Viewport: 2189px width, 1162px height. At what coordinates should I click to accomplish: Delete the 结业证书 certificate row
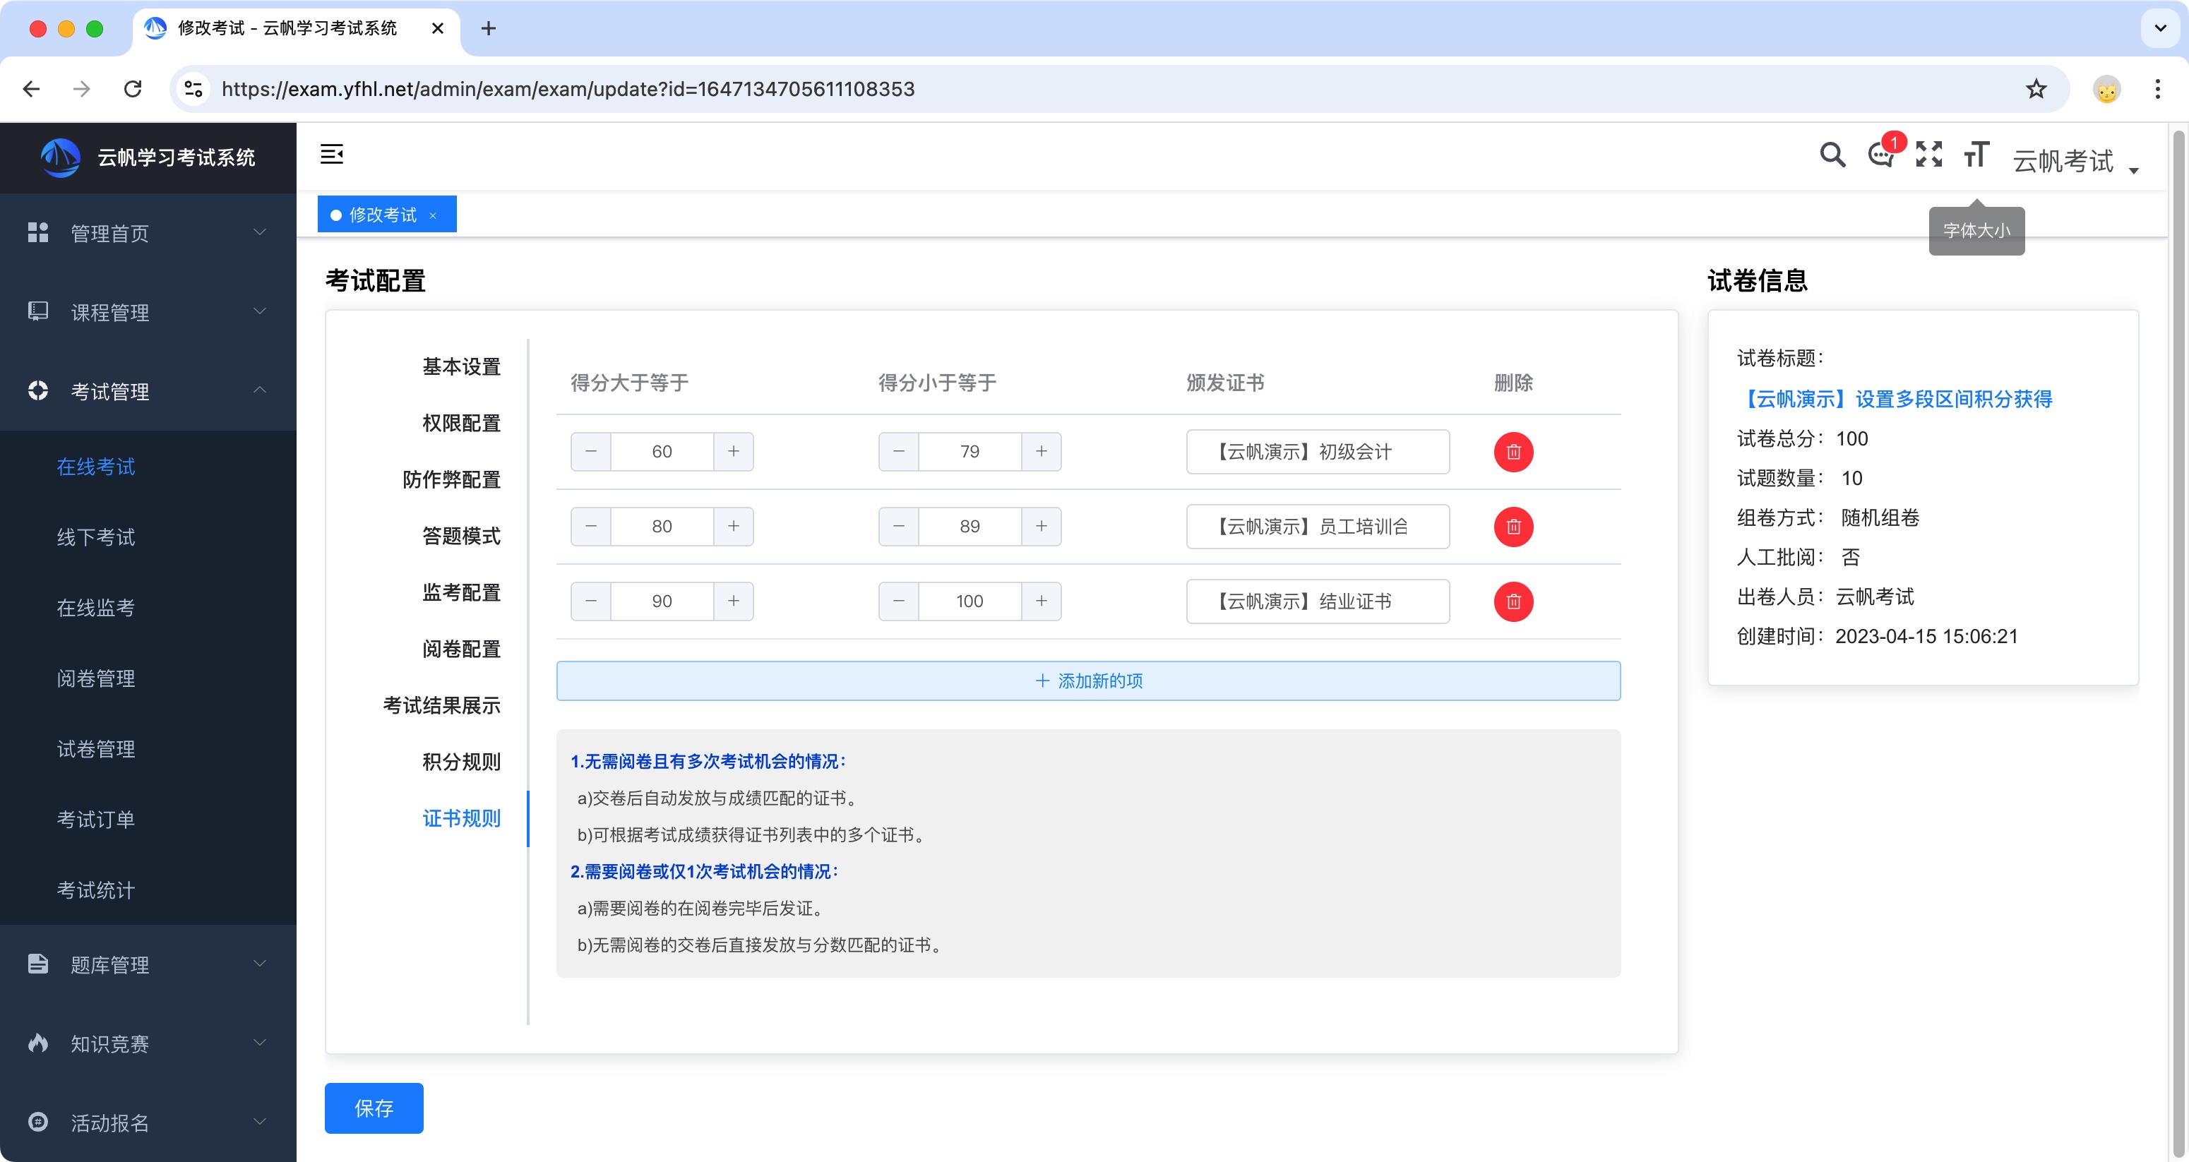1513,601
